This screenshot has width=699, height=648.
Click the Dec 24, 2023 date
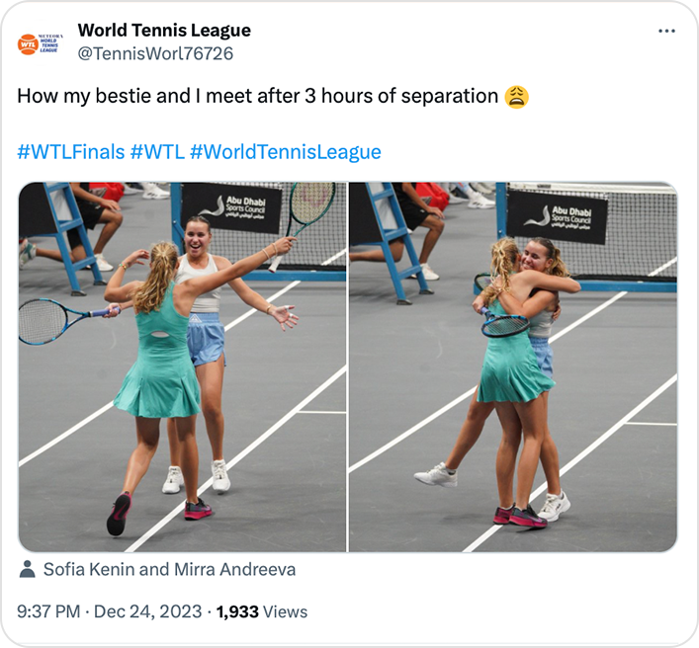[147, 611]
